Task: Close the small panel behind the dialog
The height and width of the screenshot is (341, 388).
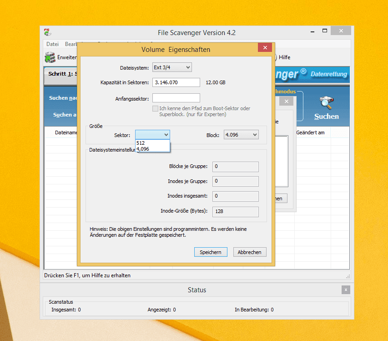Action: point(286,101)
